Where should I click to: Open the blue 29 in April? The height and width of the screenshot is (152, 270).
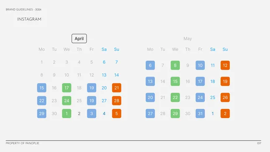42,113
